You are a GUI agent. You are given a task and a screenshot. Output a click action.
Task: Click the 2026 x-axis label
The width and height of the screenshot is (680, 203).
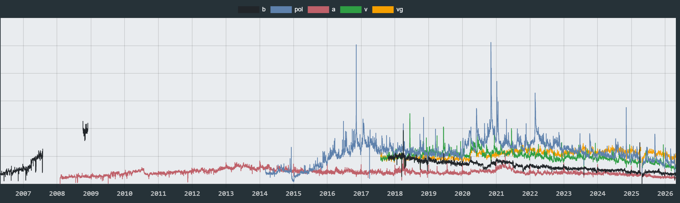665,193
